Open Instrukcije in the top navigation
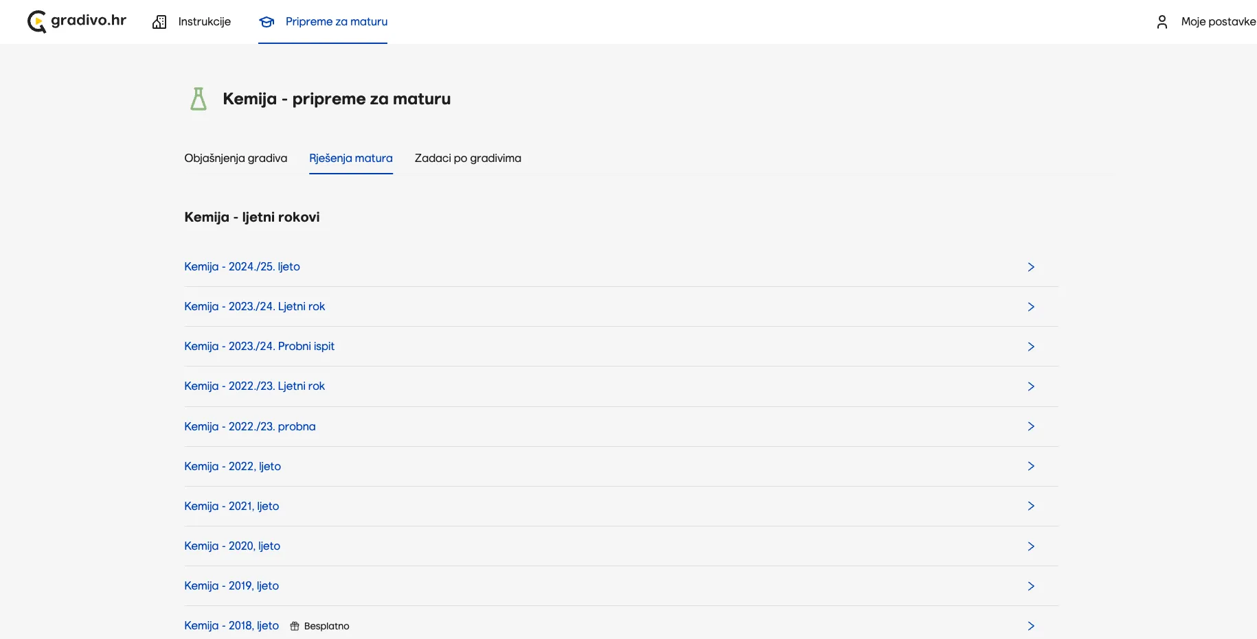 (205, 22)
